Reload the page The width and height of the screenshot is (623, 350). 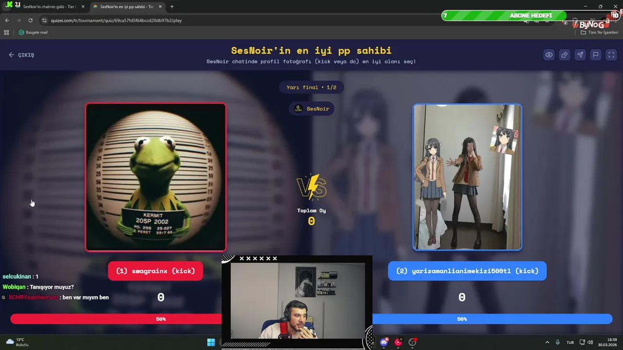pyautogui.click(x=30, y=20)
